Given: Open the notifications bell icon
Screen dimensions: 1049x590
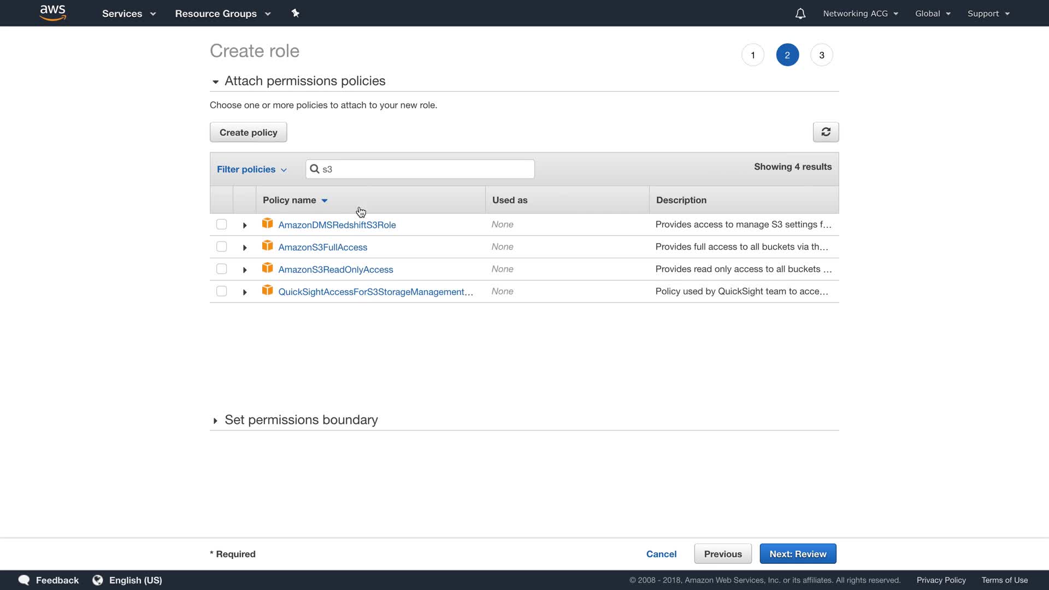Looking at the screenshot, I should [800, 14].
